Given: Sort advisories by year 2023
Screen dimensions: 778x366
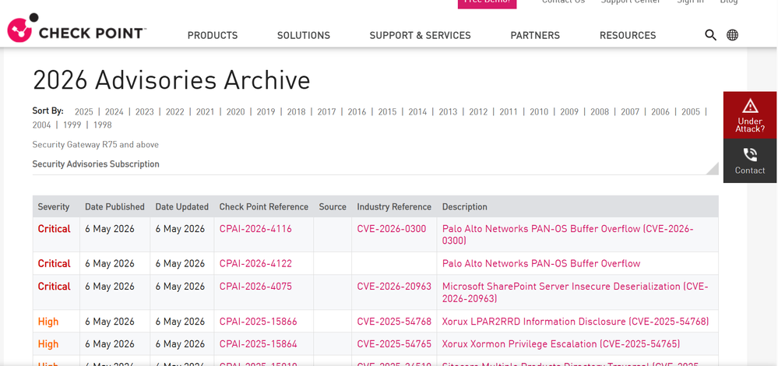Looking at the screenshot, I should pos(144,112).
